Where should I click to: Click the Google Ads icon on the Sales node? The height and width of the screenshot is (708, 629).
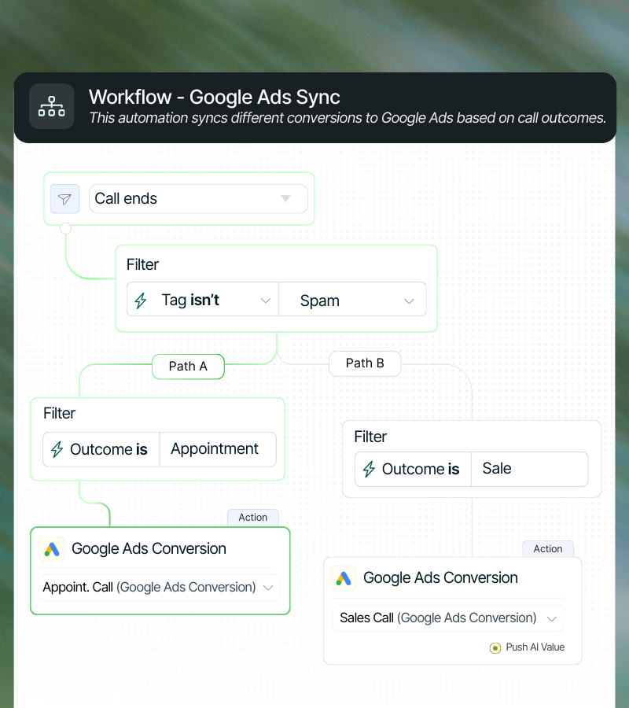tap(344, 577)
